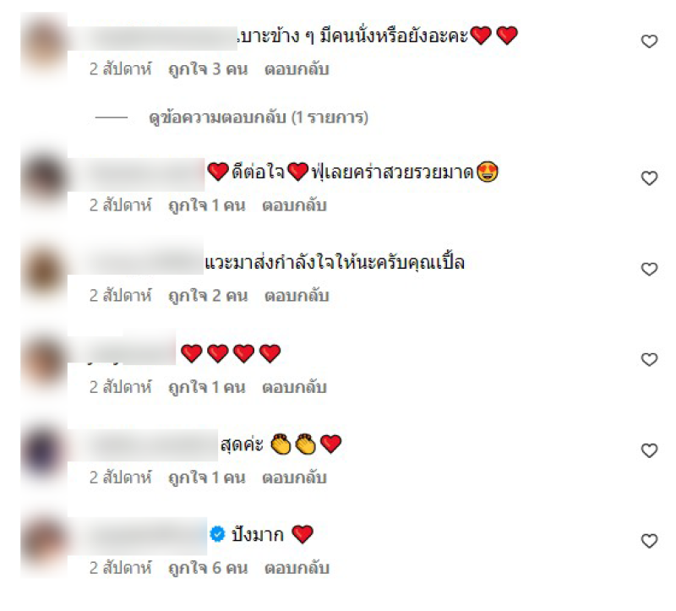Like the four red hearts comment
Image resolution: width=676 pixels, height=611 pixels.
(649, 360)
